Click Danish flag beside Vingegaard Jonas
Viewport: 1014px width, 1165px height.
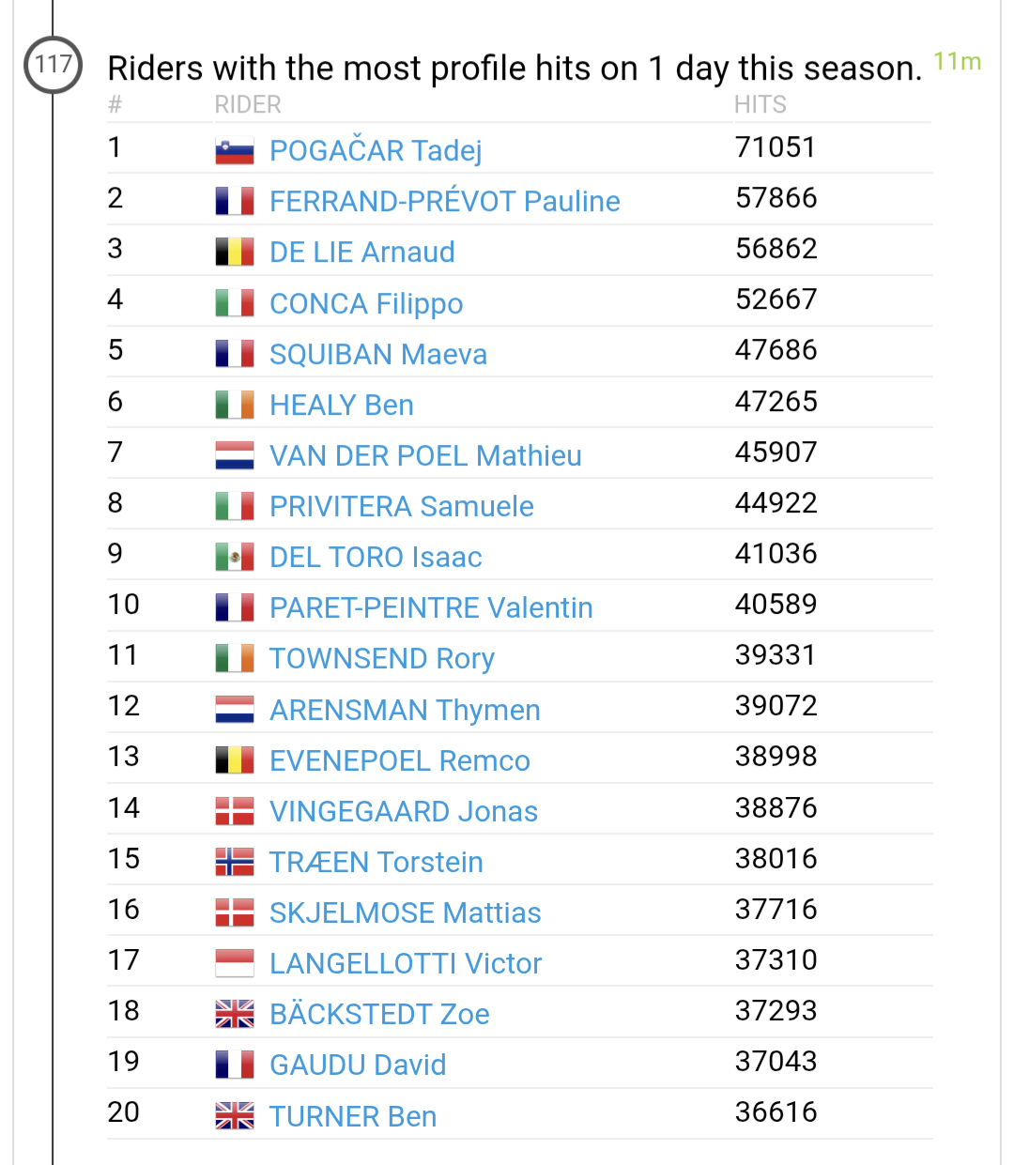click(x=234, y=811)
